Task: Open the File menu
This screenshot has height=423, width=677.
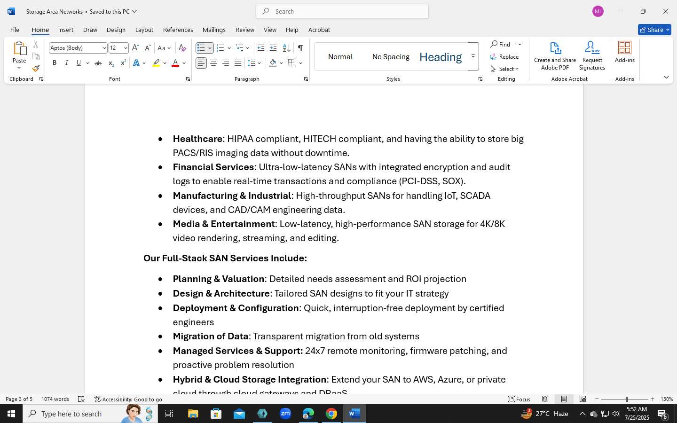Action: click(x=15, y=30)
